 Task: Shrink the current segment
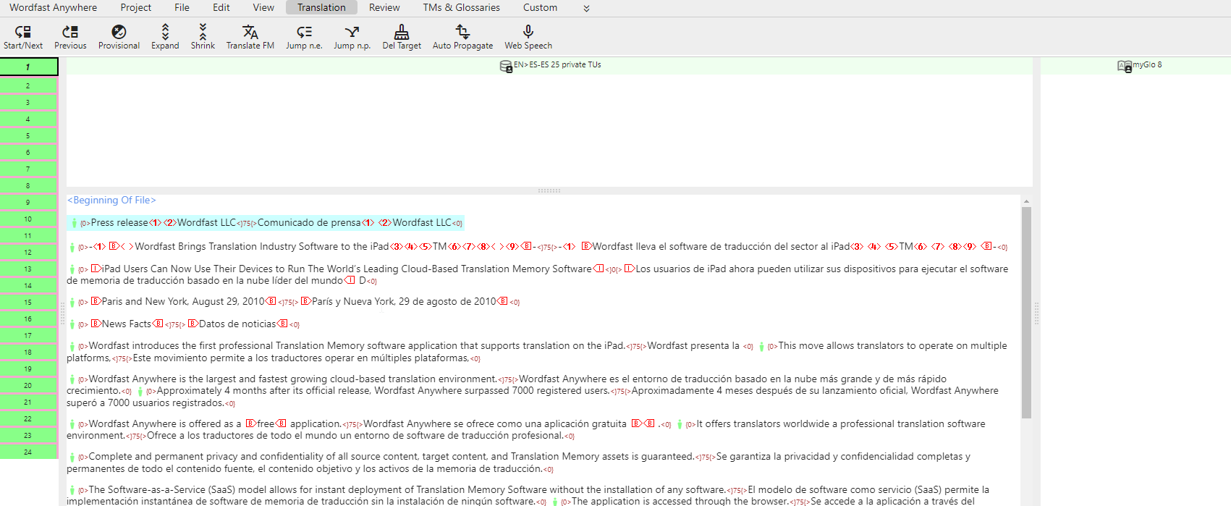click(203, 31)
